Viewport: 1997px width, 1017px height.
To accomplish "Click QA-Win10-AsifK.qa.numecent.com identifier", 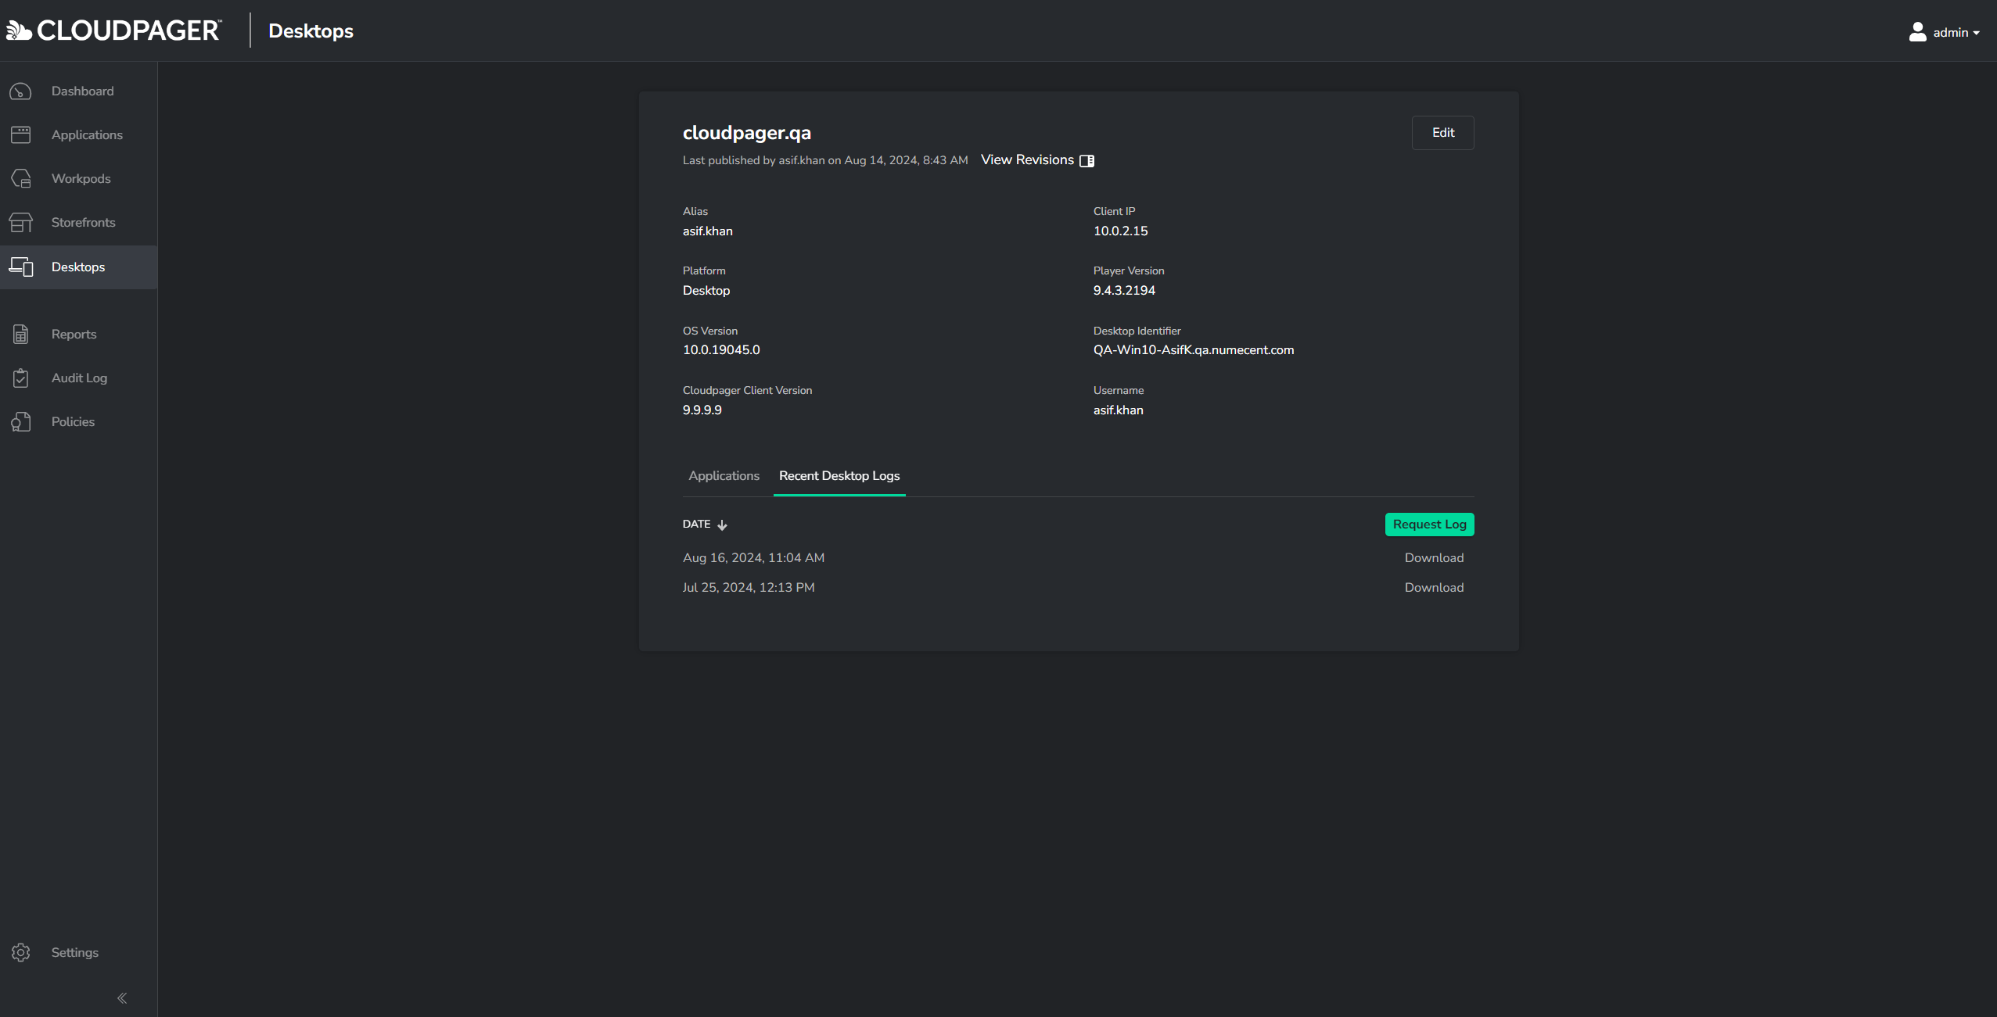I will (x=1194, y=350).
